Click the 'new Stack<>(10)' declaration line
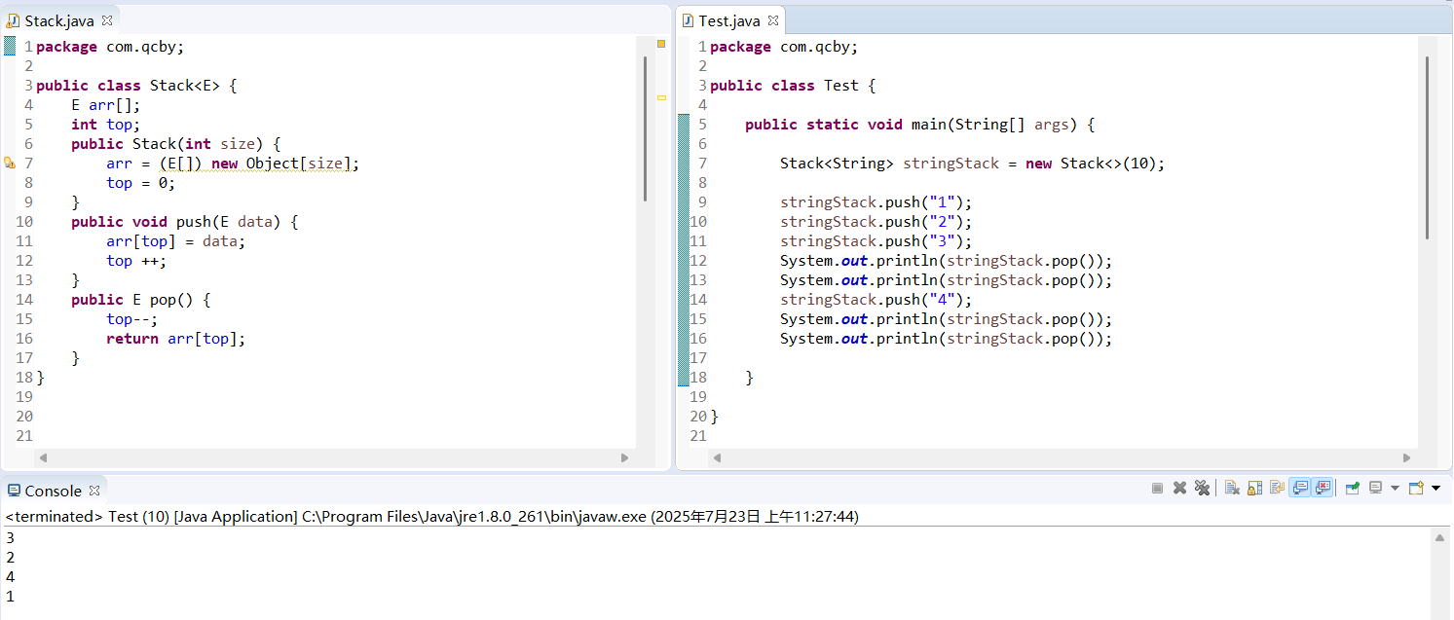The width and height of the screenshot is (1454, 620). tap(972, 164)
